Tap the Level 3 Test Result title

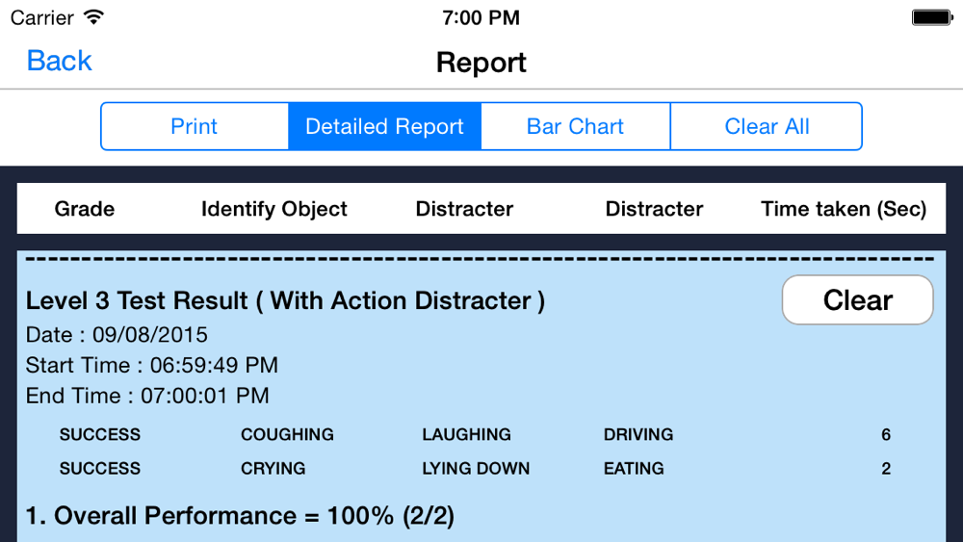[285, 300]
